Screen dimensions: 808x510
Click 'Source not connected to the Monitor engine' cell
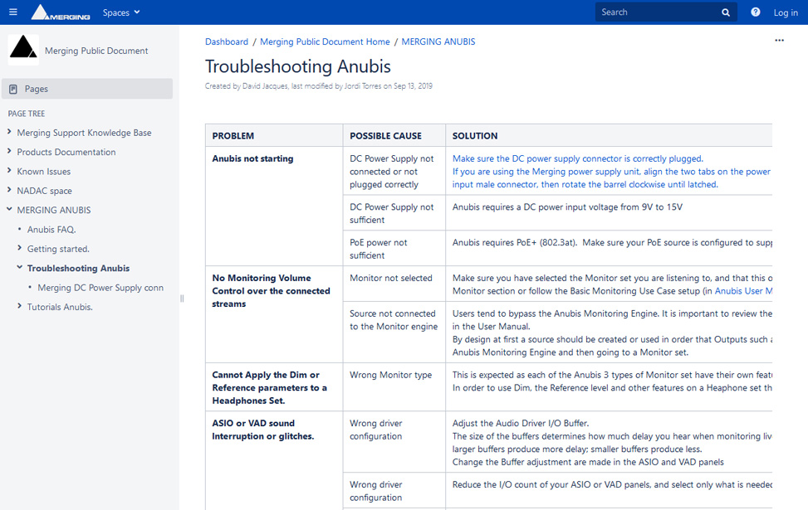coord(394,332)
